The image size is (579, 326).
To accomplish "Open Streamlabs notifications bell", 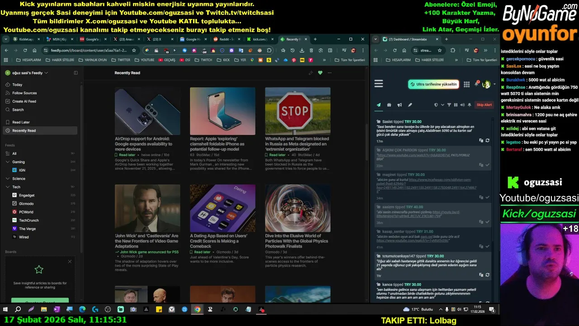I will 477,84.
